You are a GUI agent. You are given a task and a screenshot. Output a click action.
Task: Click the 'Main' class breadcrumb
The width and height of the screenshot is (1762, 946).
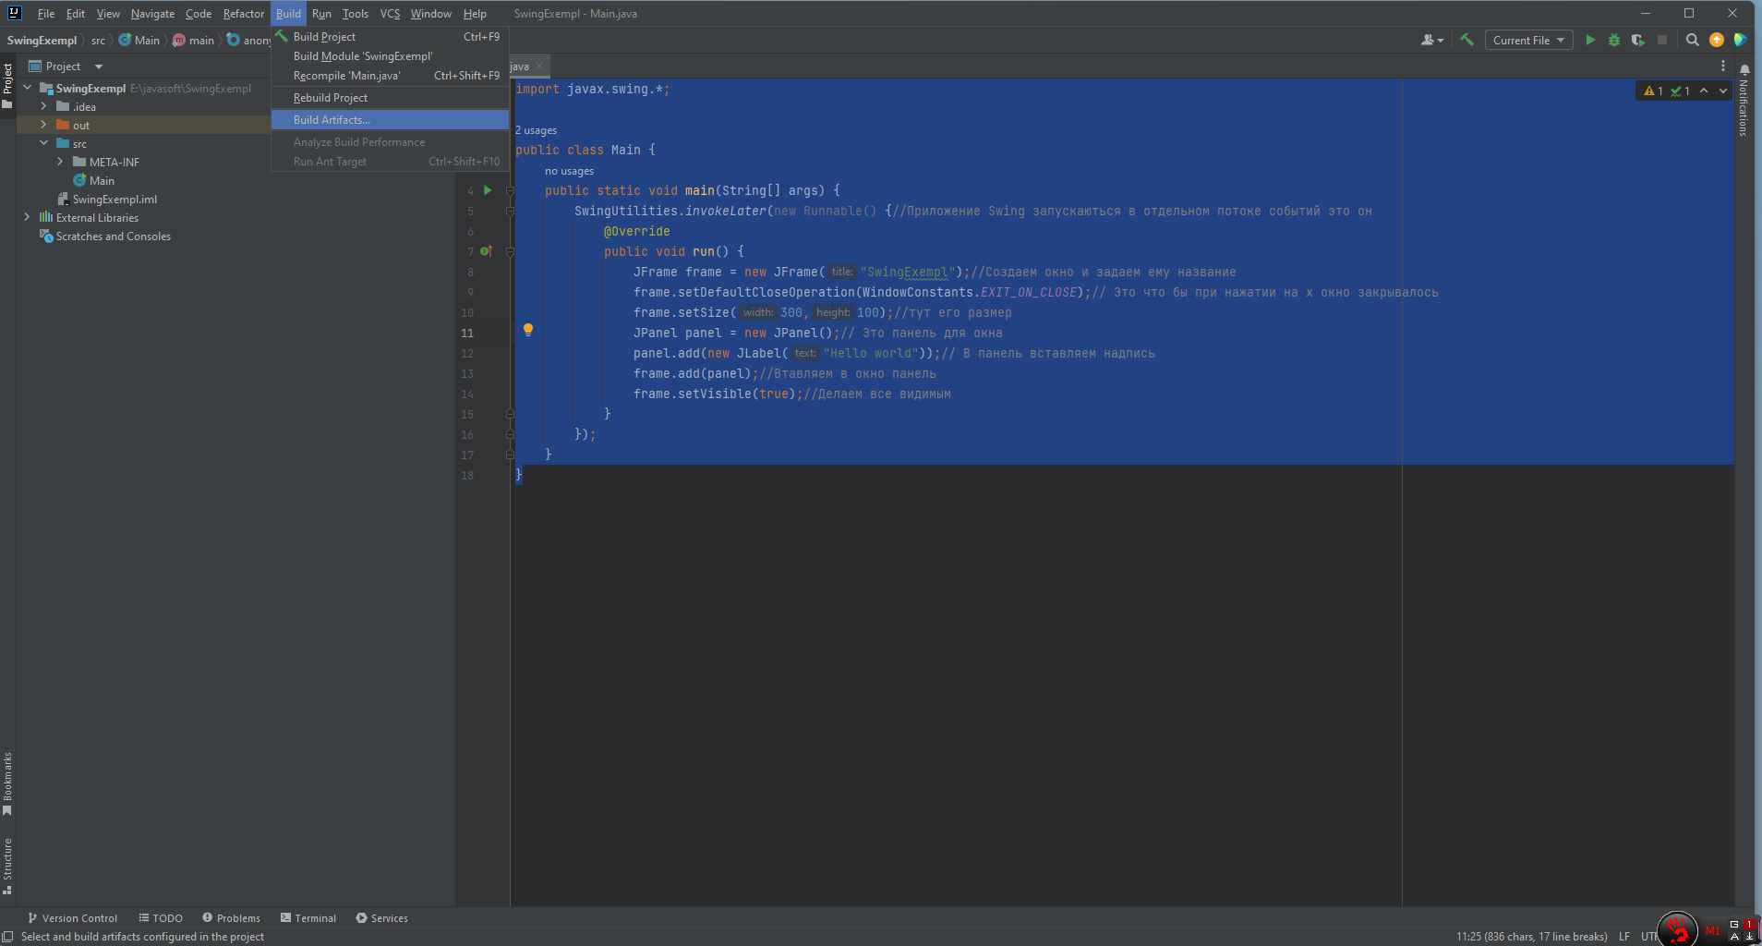click(x=139, y=41)
